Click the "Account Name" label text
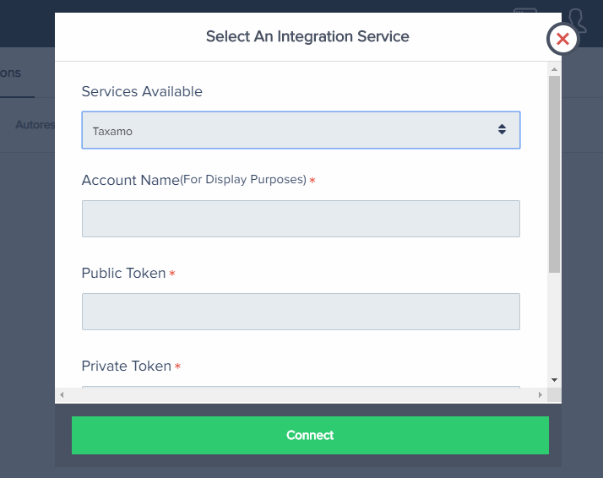 (x=131, y=180)
